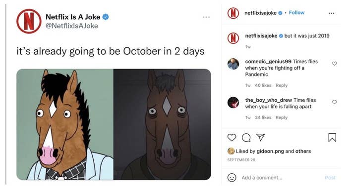Reply to comedic_genius99's comment
Viewport: 347px width, 189px height.
point(282,85)
